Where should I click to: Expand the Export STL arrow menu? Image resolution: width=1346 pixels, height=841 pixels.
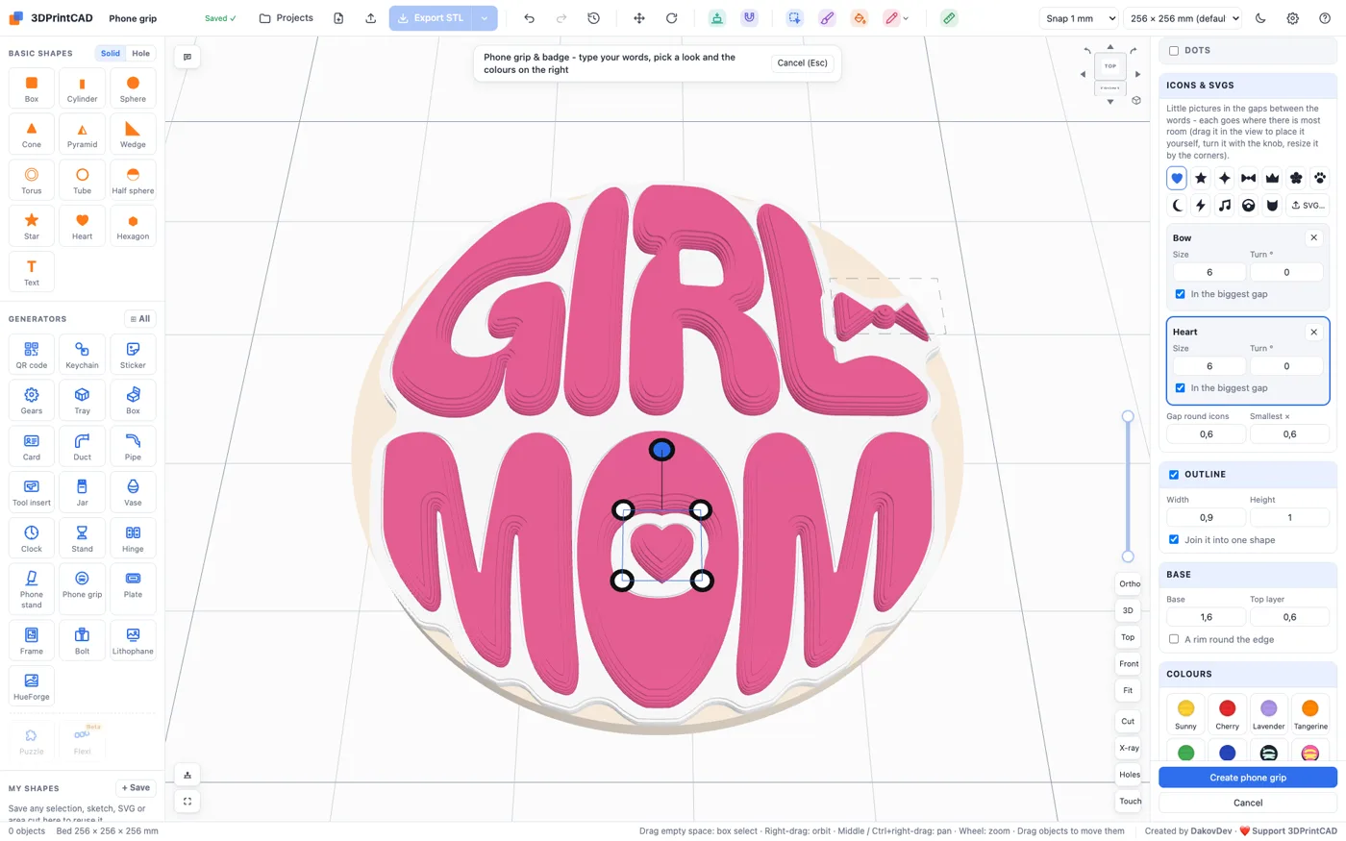485,18
